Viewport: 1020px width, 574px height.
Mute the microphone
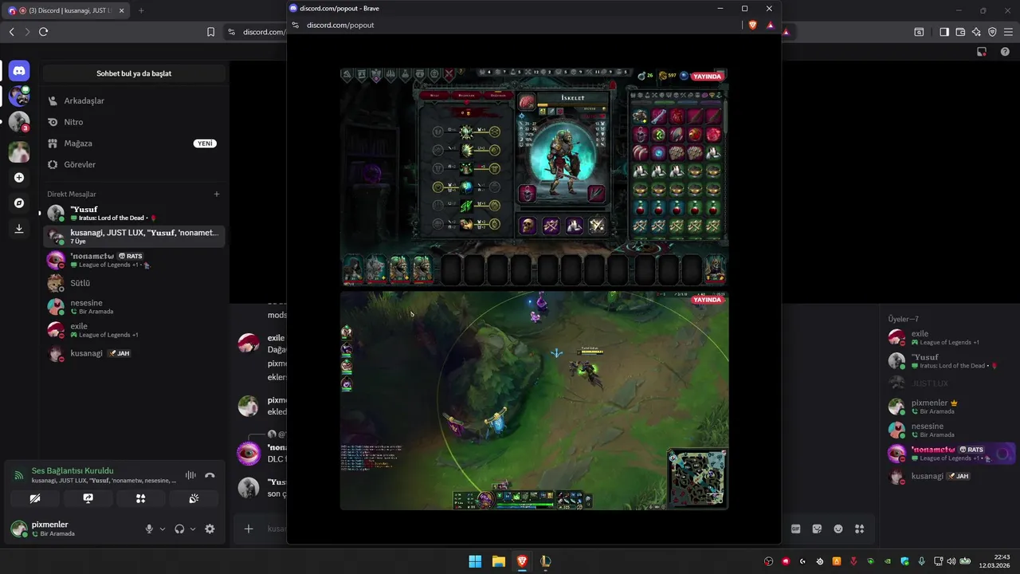pyautogui.click(x=149, y=529)
